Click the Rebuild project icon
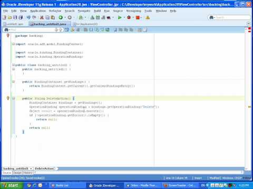Screen dimensions: 253x189 point(98,17)
